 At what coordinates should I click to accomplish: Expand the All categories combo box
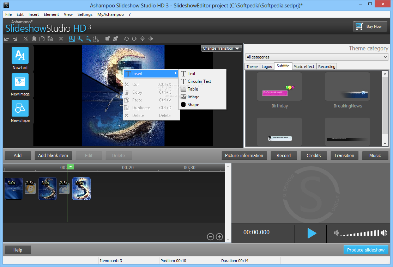tap(317, 57)
